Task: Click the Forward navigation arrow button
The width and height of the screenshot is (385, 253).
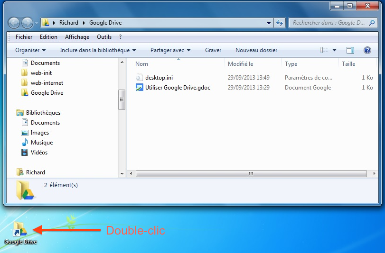Action: pyautogui.click(x=27, y=23)
